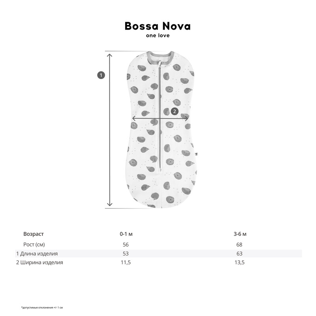316x316 pixels.
Task: Select the 3-6 м age column header
Action: click(x=240, y=234)
